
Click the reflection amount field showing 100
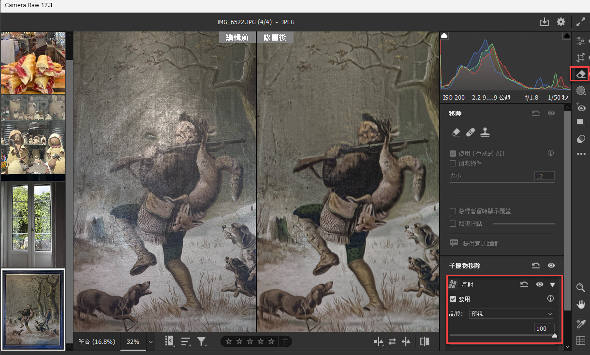click(x=545, y=328)
